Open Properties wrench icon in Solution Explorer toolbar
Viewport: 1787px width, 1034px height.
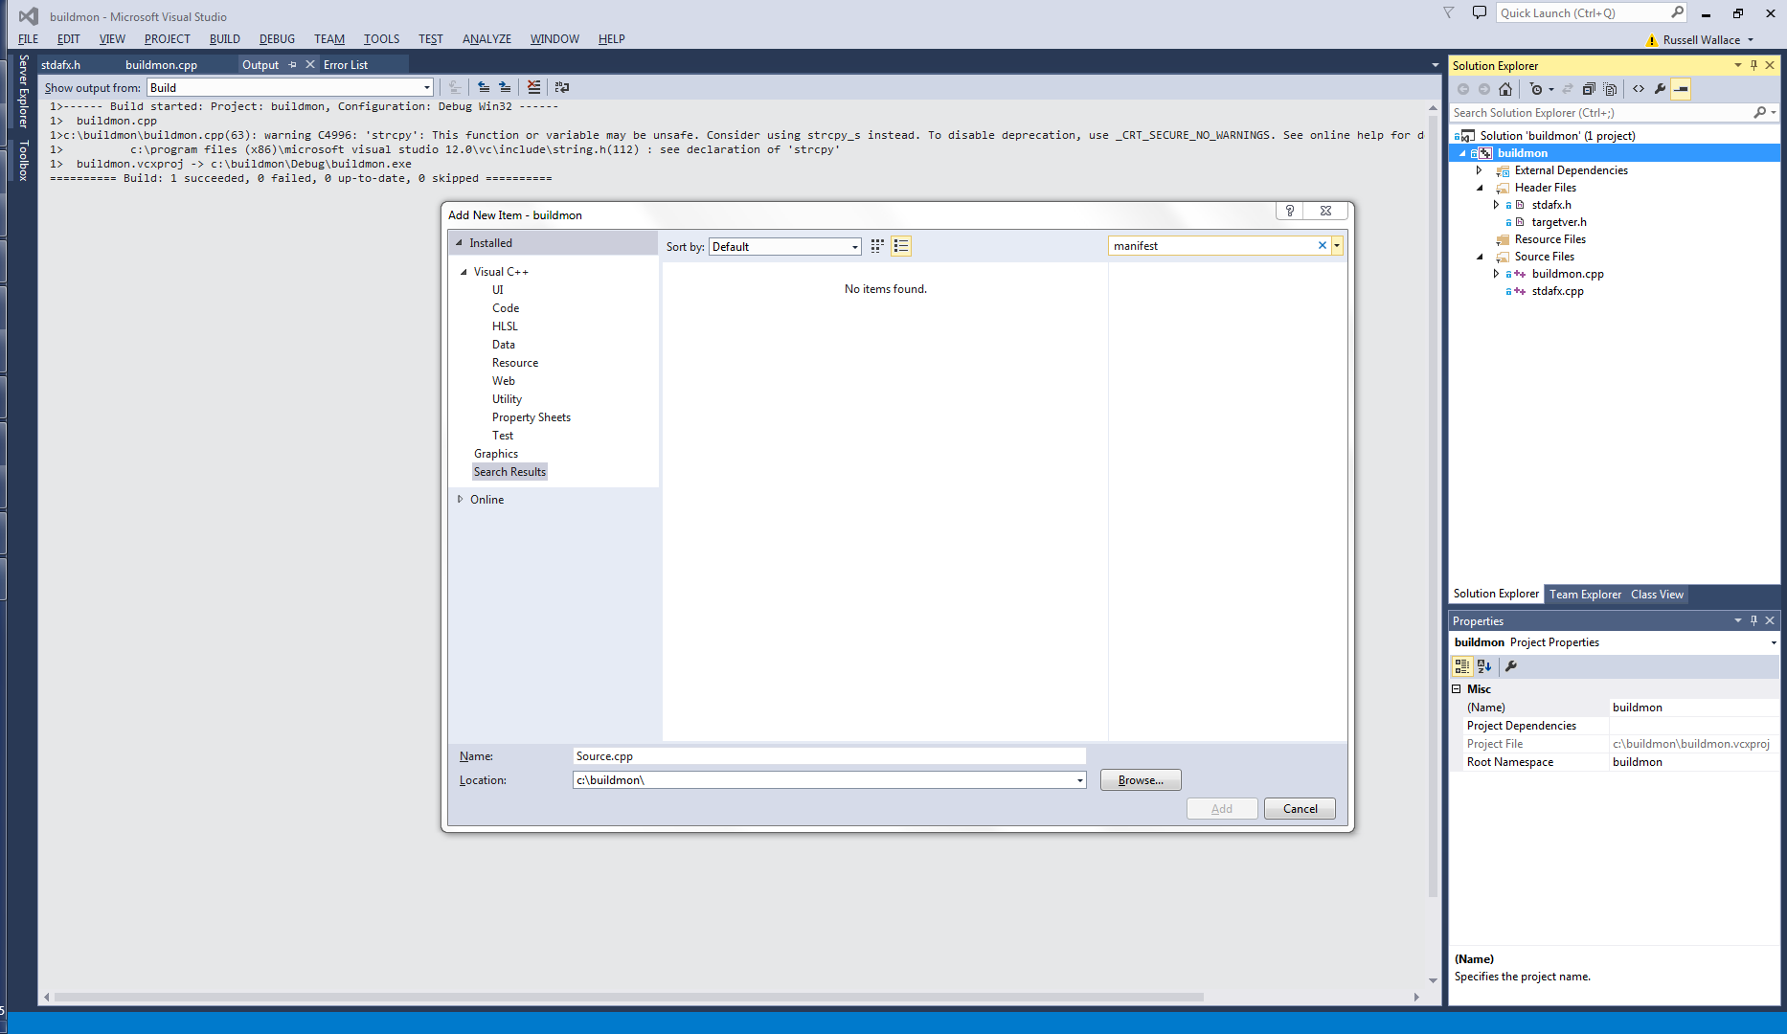click(x=1660, y=89)
